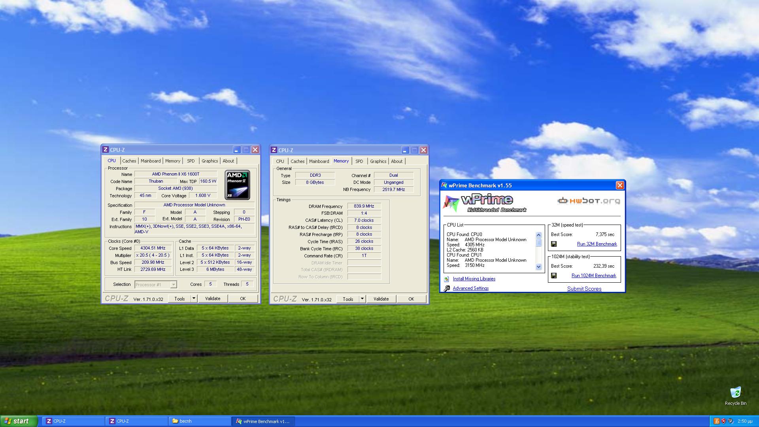
Task: Switch to second CPU-Z taskbar button
Action: click(137, 421)
